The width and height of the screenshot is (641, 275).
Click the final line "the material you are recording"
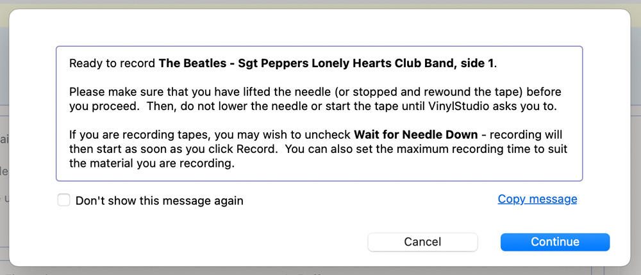click(x=151, y=163)
